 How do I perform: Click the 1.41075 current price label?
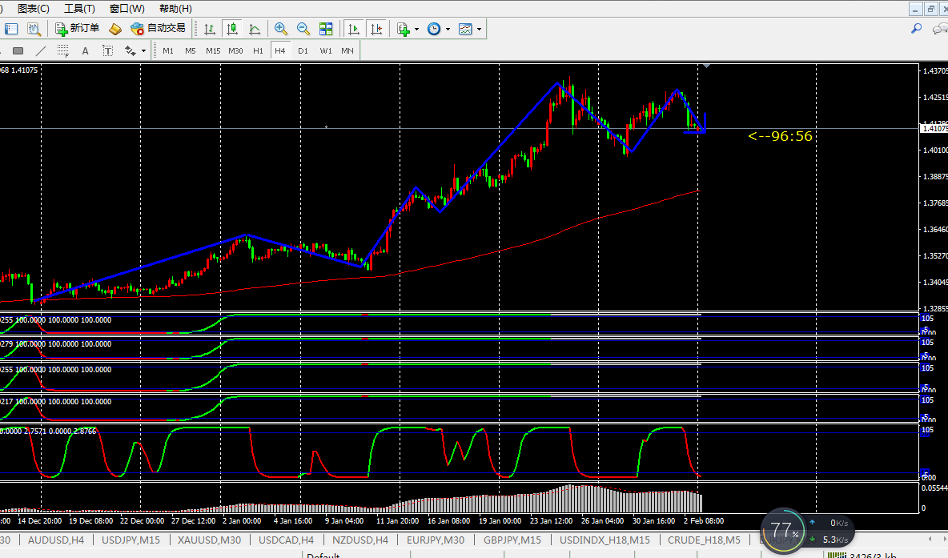(x=934, y=128)
